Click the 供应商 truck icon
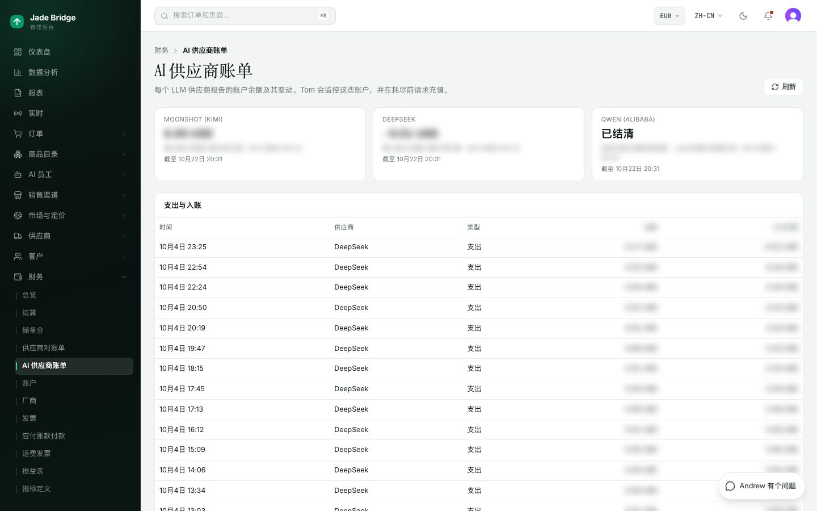 (x=18, y=236)
